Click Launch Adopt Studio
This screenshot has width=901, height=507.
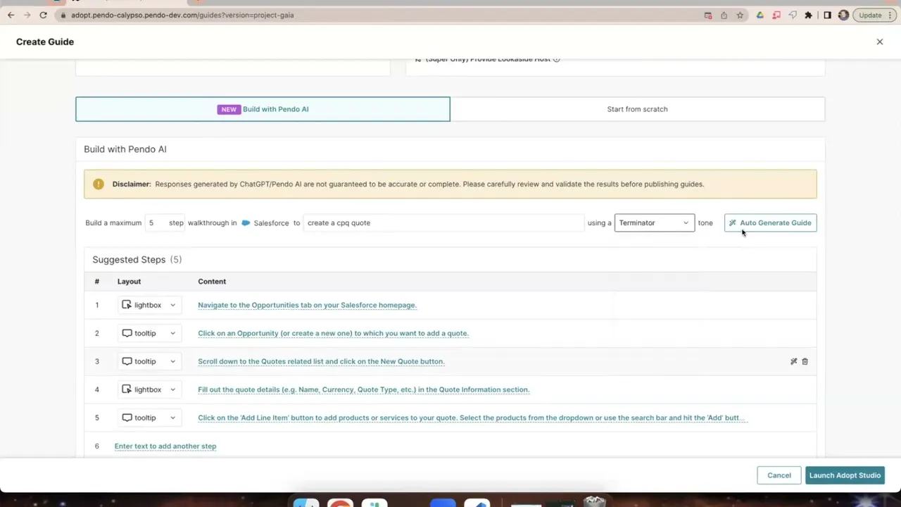pos(845,475)
